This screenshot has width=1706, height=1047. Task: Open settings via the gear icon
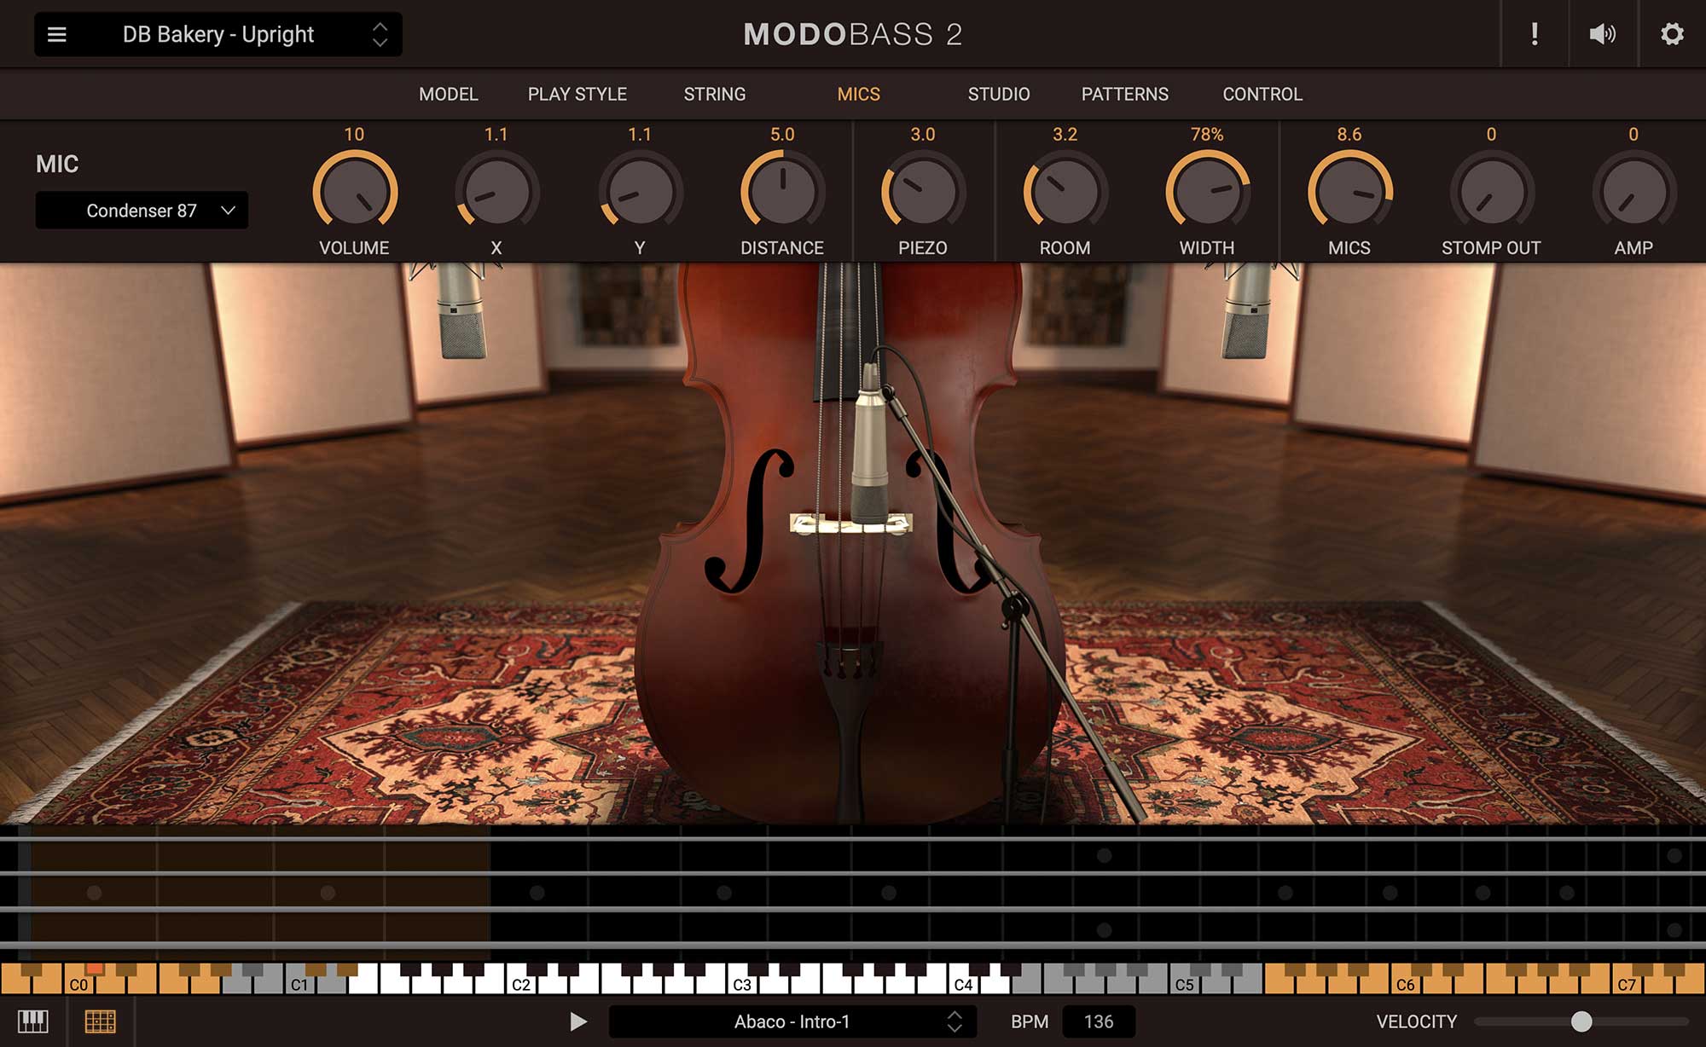pos(1673,34)
